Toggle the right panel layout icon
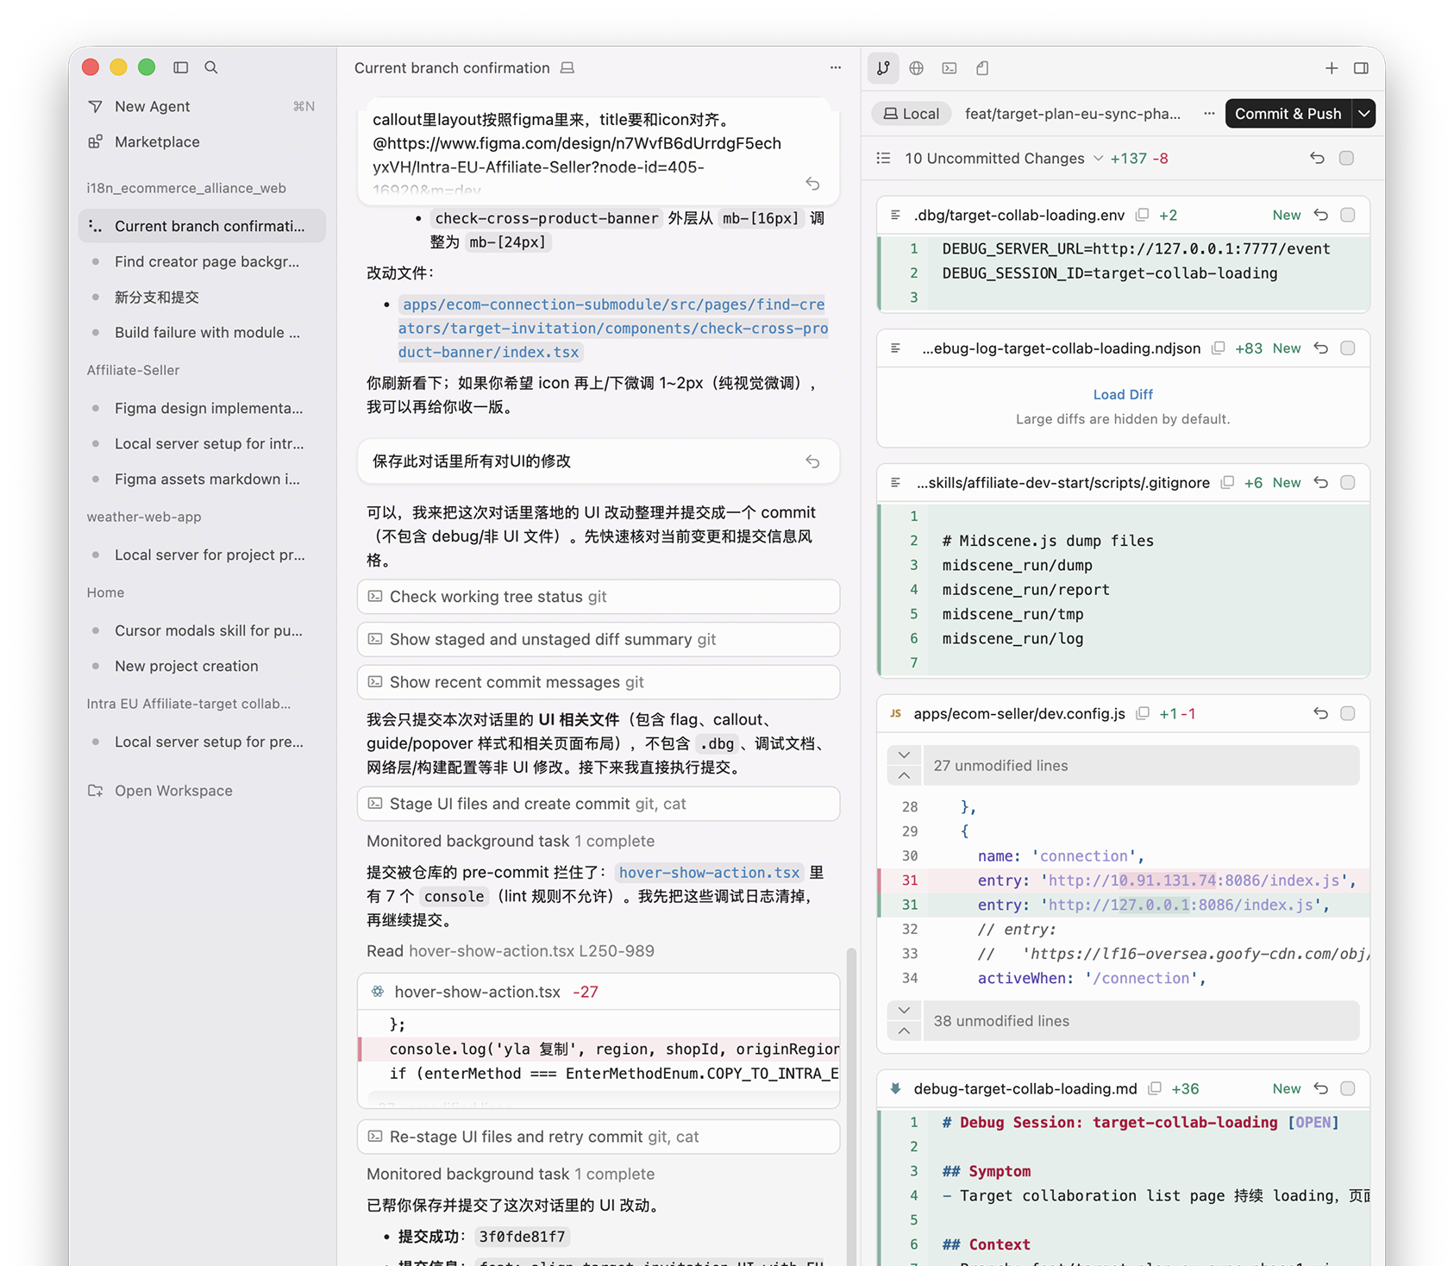The image size is (1454, 1266). (x=1361, y=68)
